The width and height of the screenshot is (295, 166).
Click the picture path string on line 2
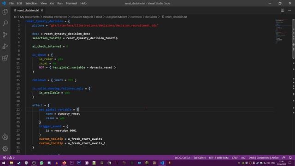(104, 25)
